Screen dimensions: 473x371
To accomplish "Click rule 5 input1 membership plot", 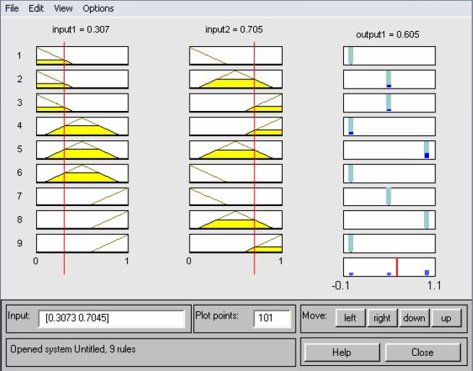I will click(x=82, y=150).
